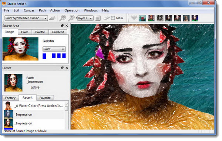
Task: Open the Help menu
Action: coord(105,10)
